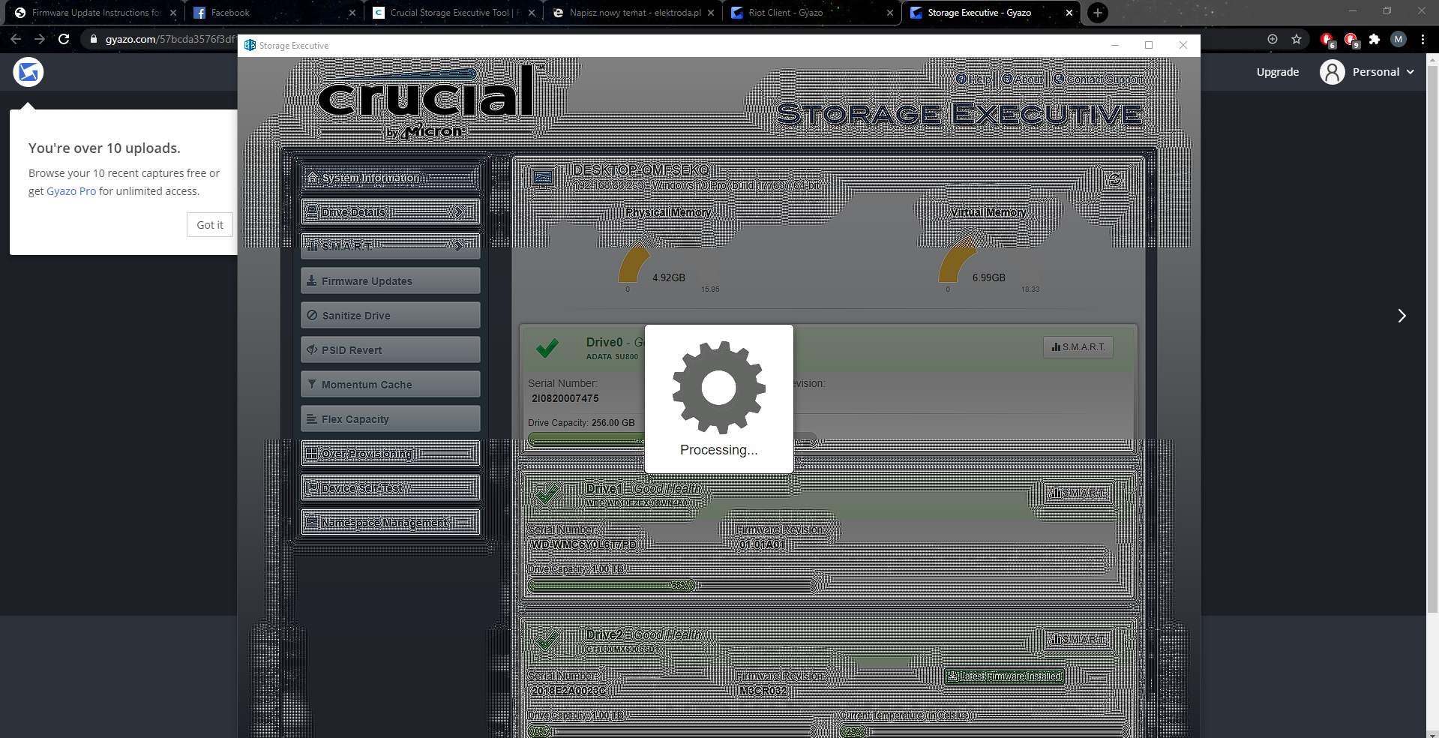This screenshot has width=1439, height=738.
Task: Click Drive1 capacity progress bar
Action: 673,585
